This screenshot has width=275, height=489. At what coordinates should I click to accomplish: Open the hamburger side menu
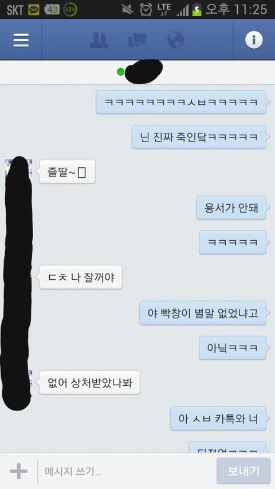click(21, 40)
